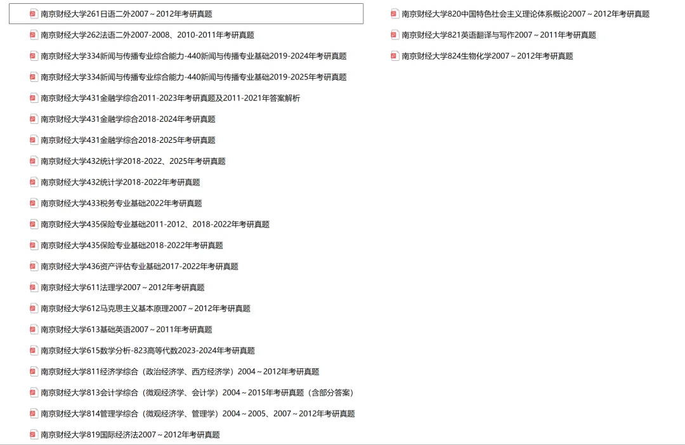Click PDF icon of 261日语二外 file

34,14
